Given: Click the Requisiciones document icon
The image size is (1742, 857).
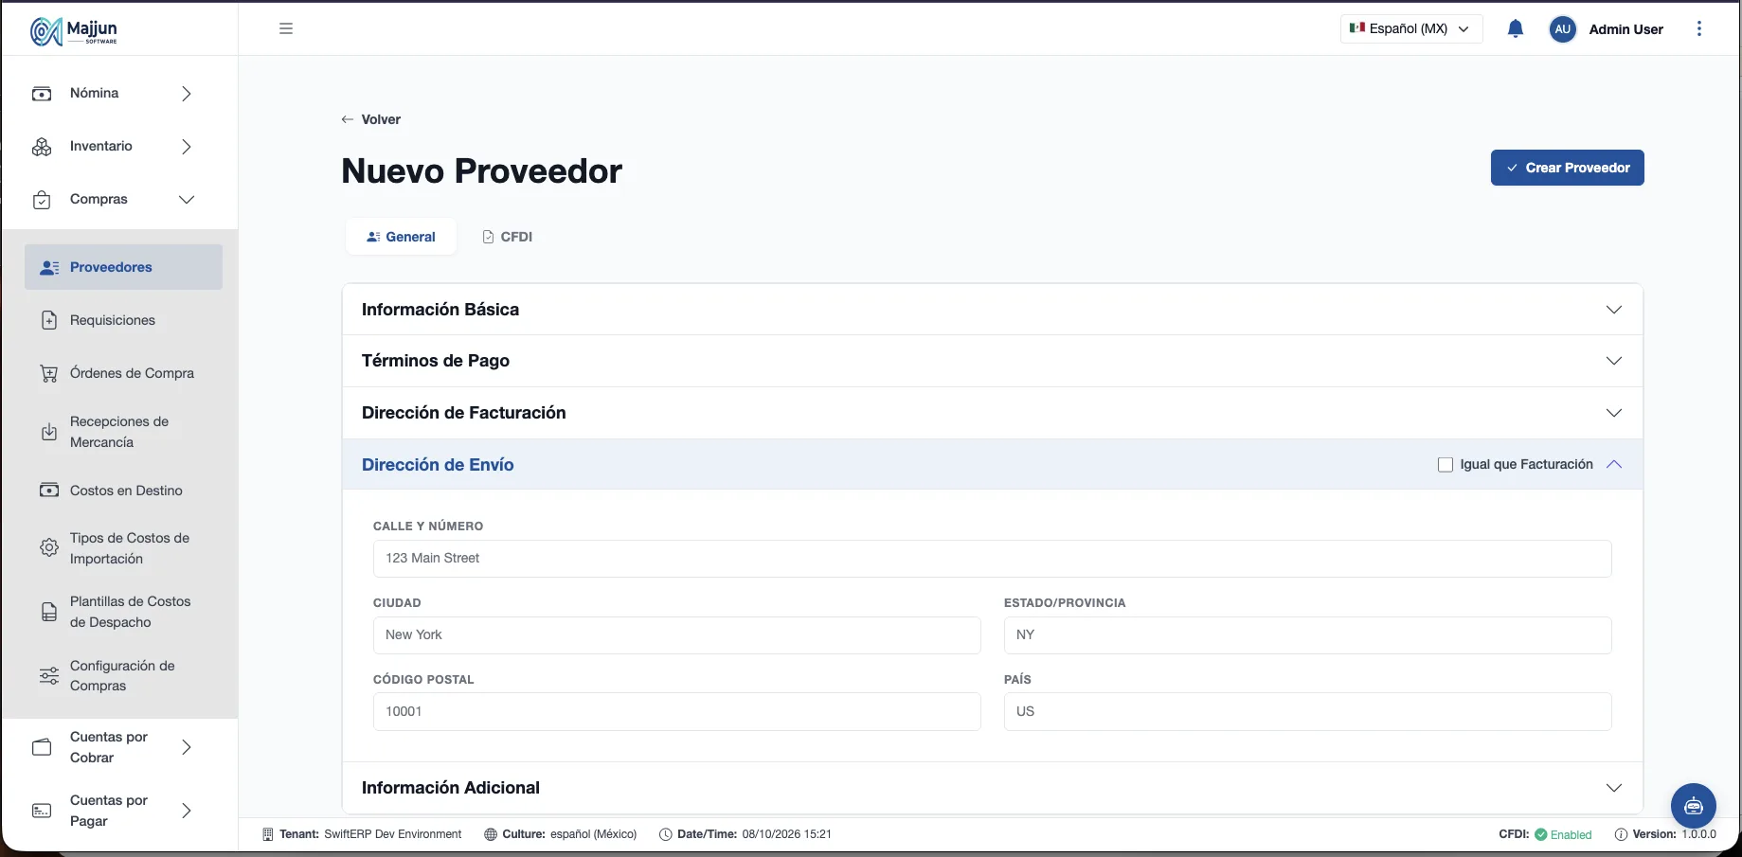Looking at the screenshot, I should coord(49,320).
